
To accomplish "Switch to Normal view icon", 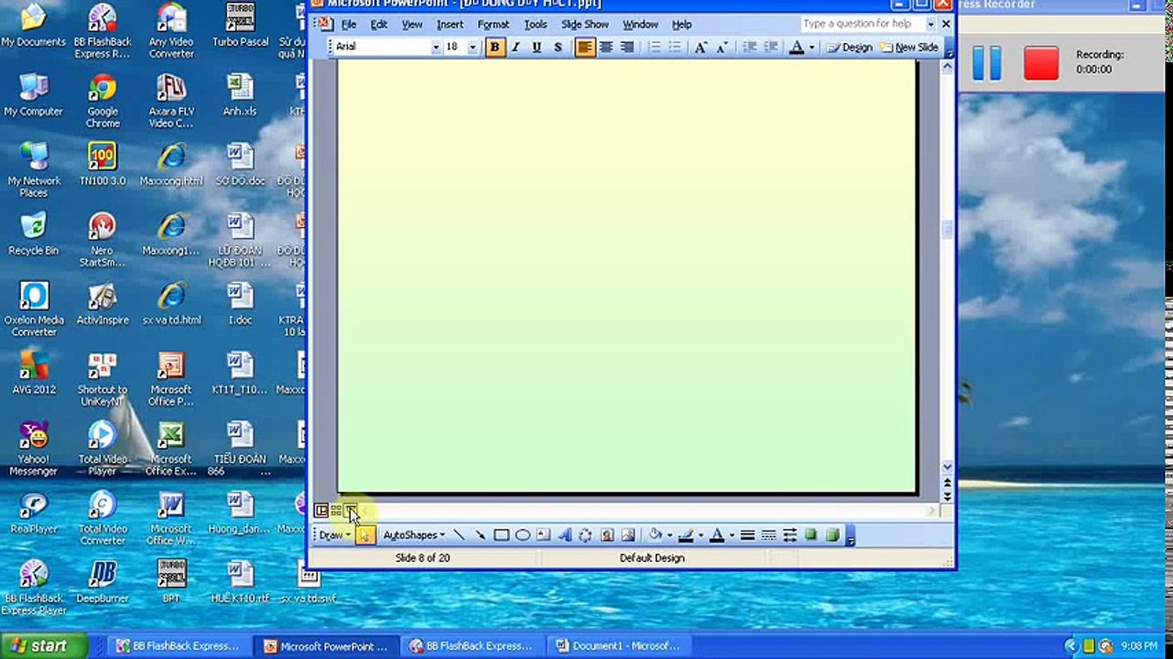I will click(x=320, y=511).
